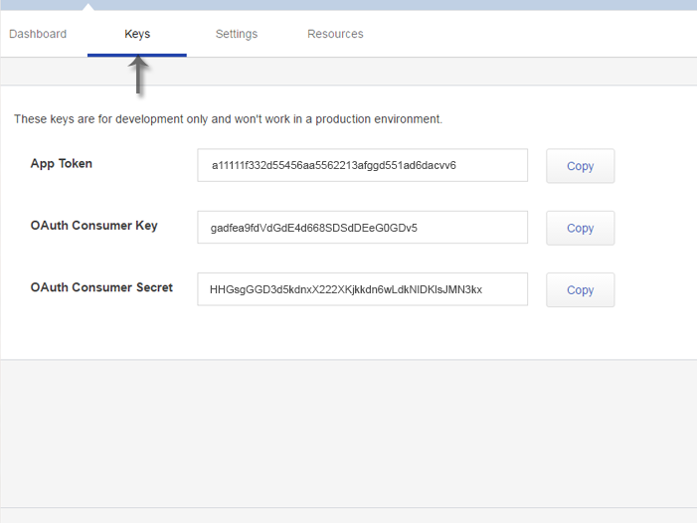The height and width of the screenshot is (523, 697).
Task: Focus the App Token text field
Action: [362, 166]
